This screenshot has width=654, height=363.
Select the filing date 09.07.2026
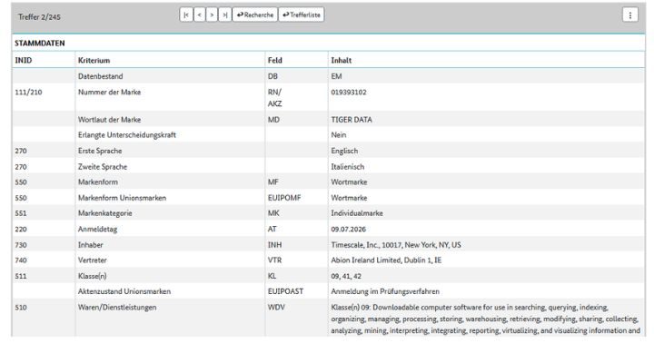tap(349, 230)
